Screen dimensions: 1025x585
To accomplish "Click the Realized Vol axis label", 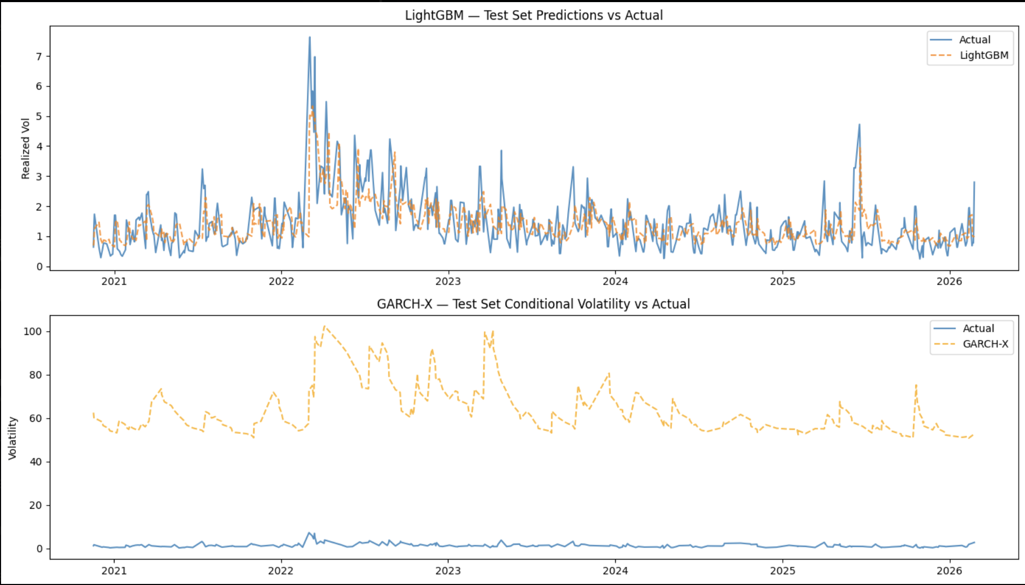I will pos(25,149).
